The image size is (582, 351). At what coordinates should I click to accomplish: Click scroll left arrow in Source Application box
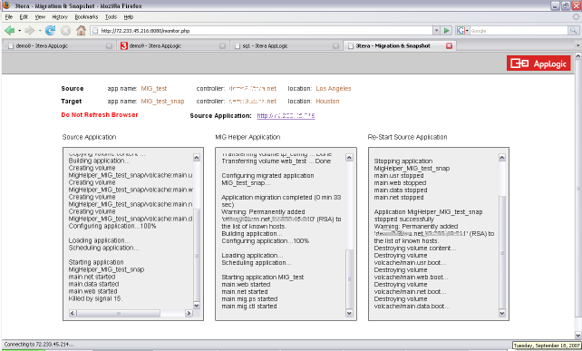[x=73, y=314]
